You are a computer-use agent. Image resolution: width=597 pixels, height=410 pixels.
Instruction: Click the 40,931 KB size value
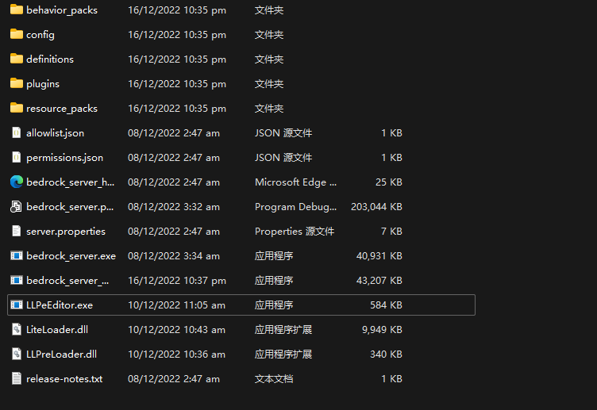pos(379,255)
